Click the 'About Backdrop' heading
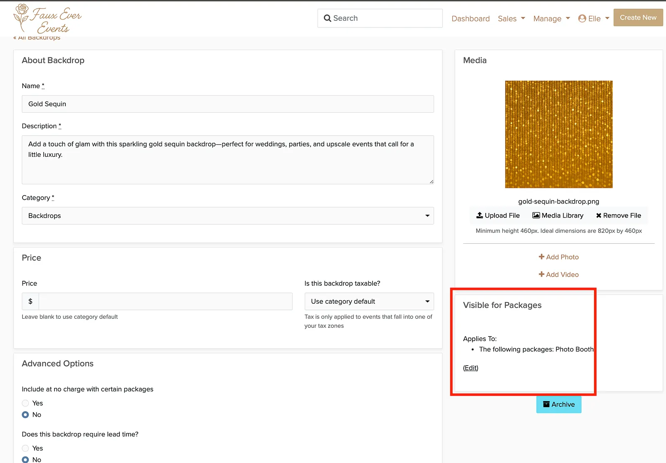The height and width of the screenshot is (463, 666). point(53,60)
